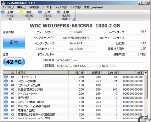This screenshot has width=151, height=122.
Task: Click the 生の値 column header
Action: click(x=131, y=72)
